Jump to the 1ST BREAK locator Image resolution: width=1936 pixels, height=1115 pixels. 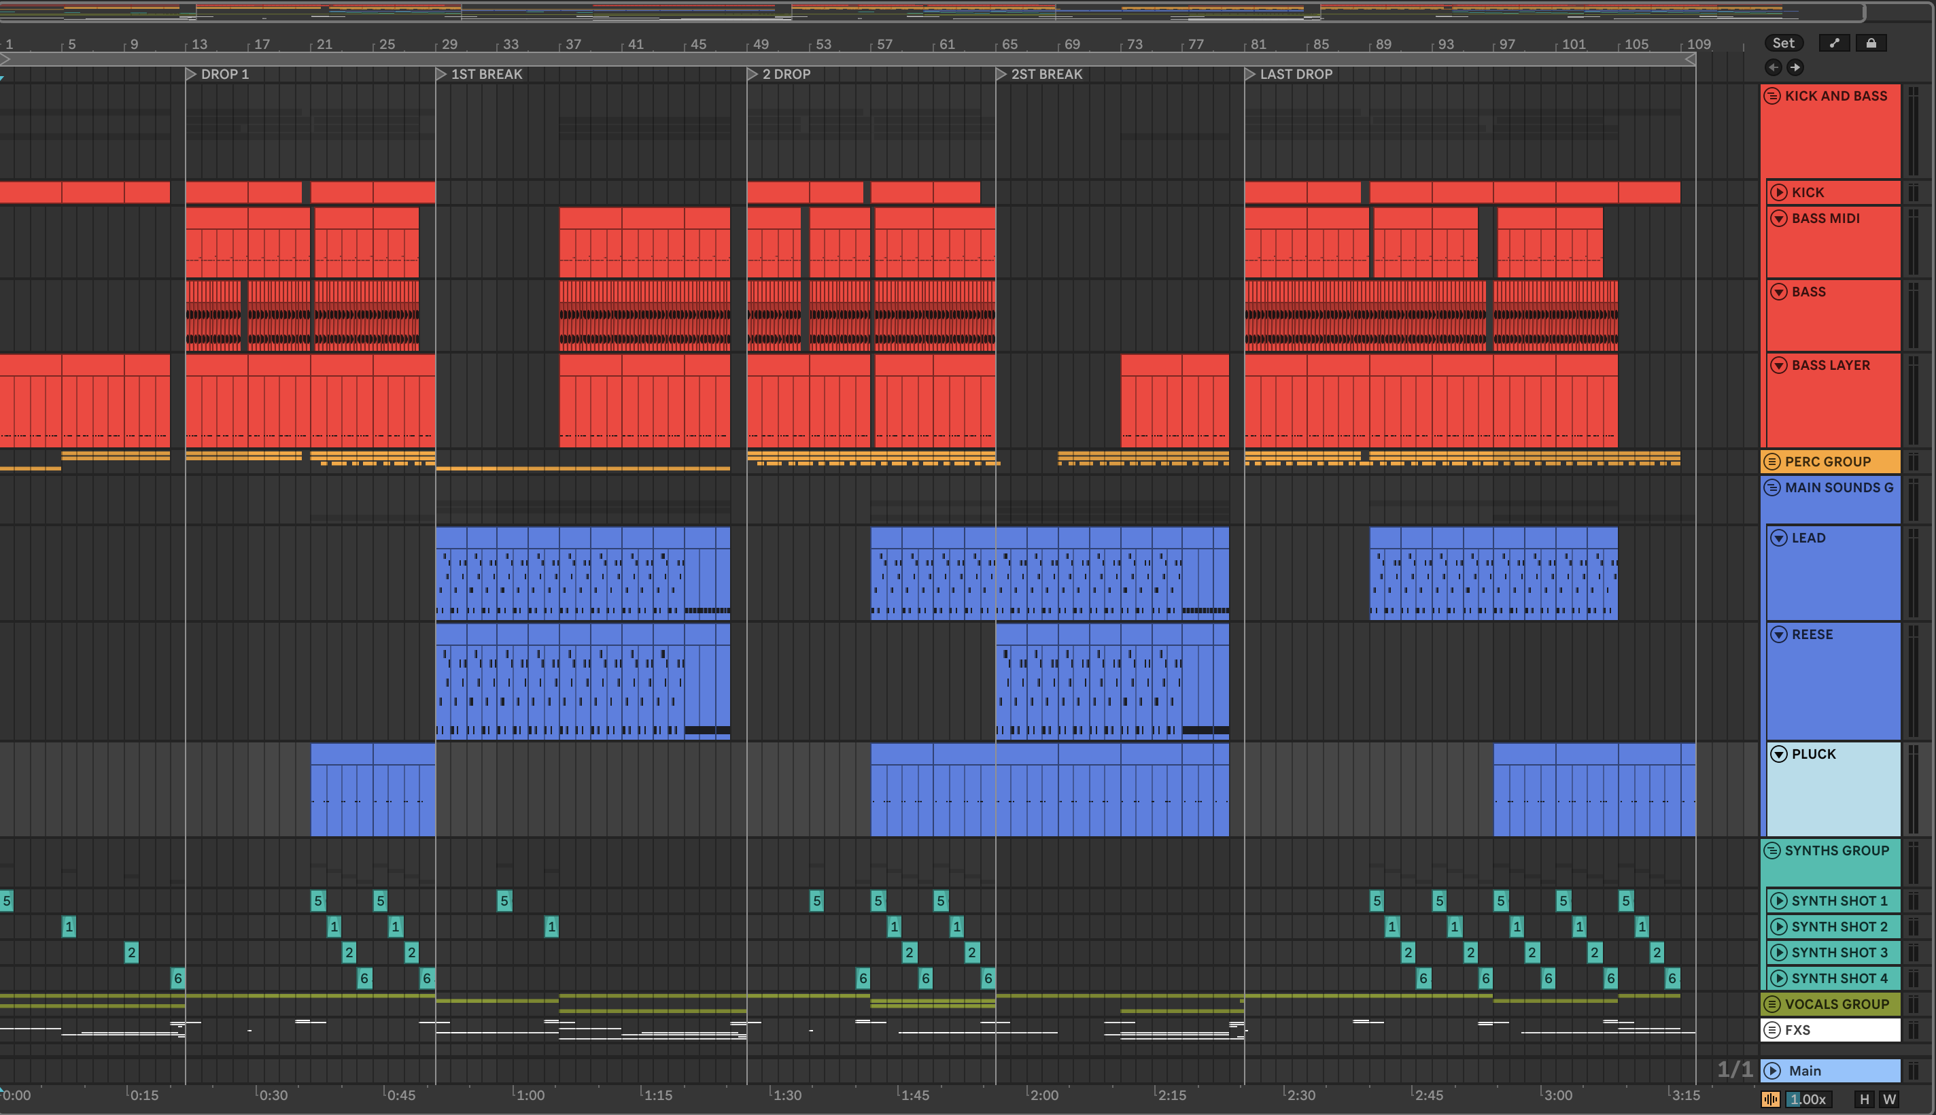(x=441, y=74)
